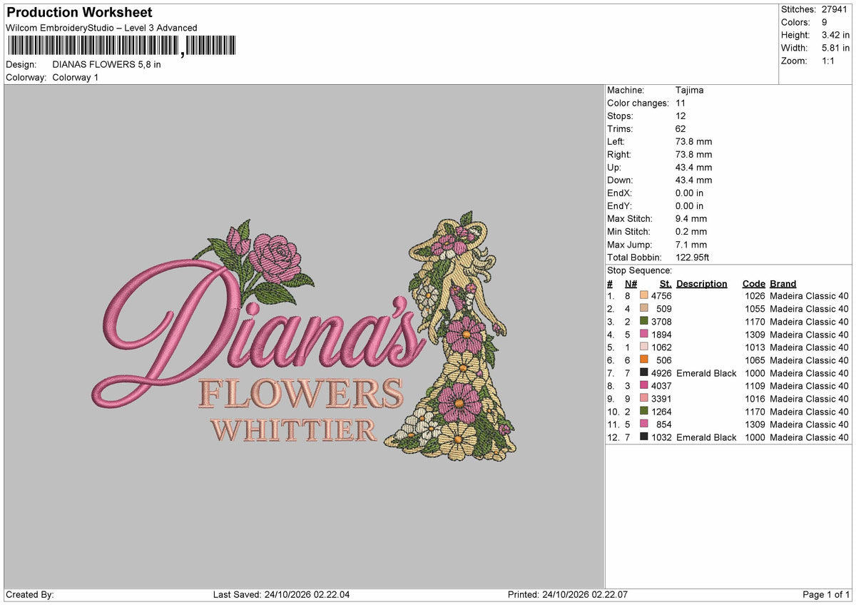Viewport: 856px width, 605px height.
Task: Click the orange swatch beside stitch count 506
Action: (644, 360)
